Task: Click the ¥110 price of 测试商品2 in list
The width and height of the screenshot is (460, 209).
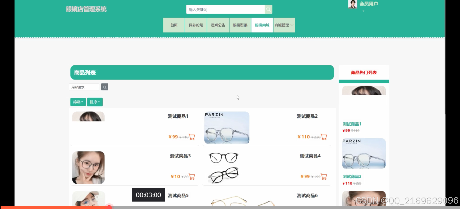Action: point(304,137)
